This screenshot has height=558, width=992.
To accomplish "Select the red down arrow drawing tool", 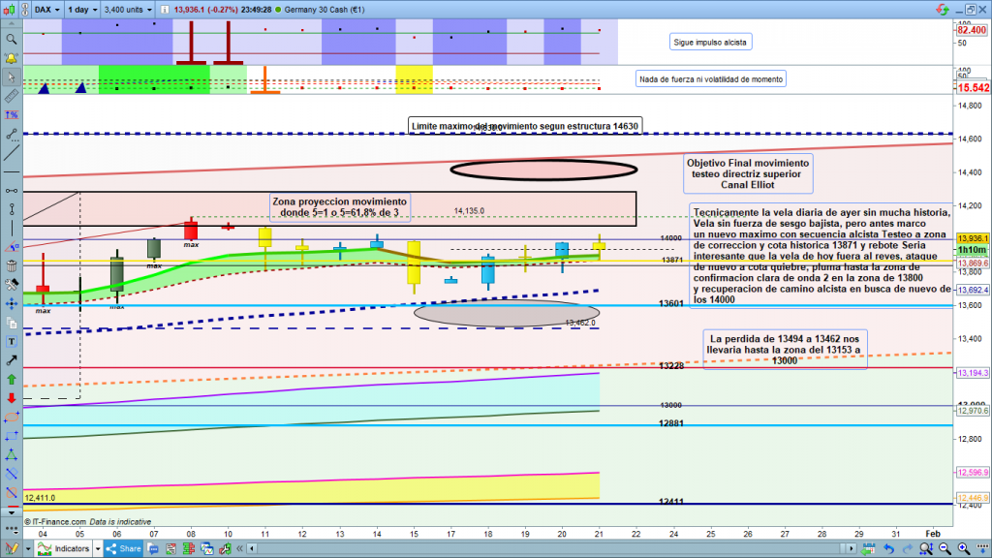I will (x=11, y=397).
